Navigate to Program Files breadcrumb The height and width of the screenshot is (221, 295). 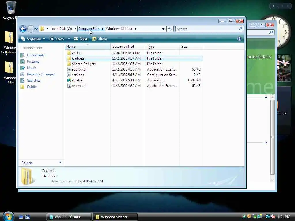(89, 29)
